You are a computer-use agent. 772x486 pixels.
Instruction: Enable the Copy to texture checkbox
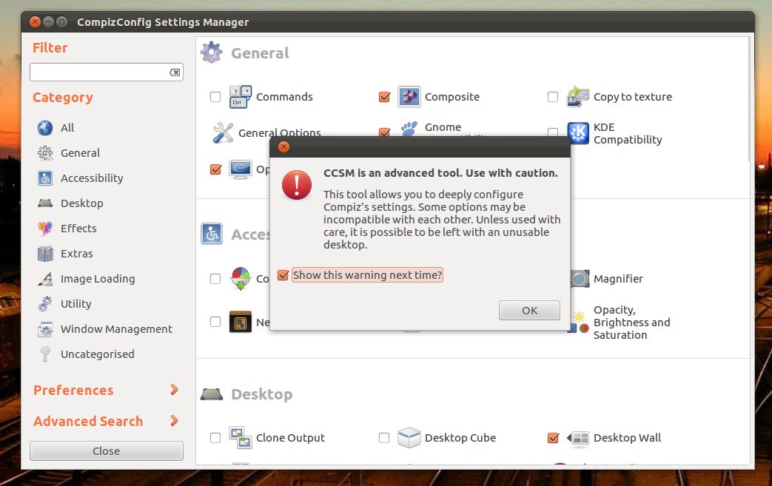(x=553, y=97)
